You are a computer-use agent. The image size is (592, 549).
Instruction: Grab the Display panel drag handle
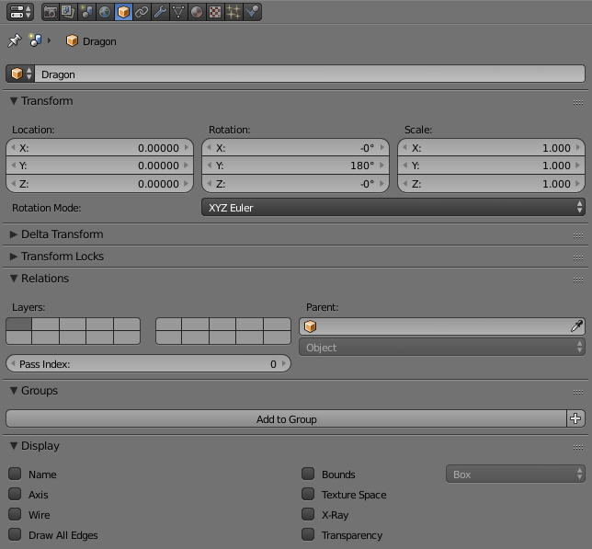pyautogui.click(x=578, y=447)
